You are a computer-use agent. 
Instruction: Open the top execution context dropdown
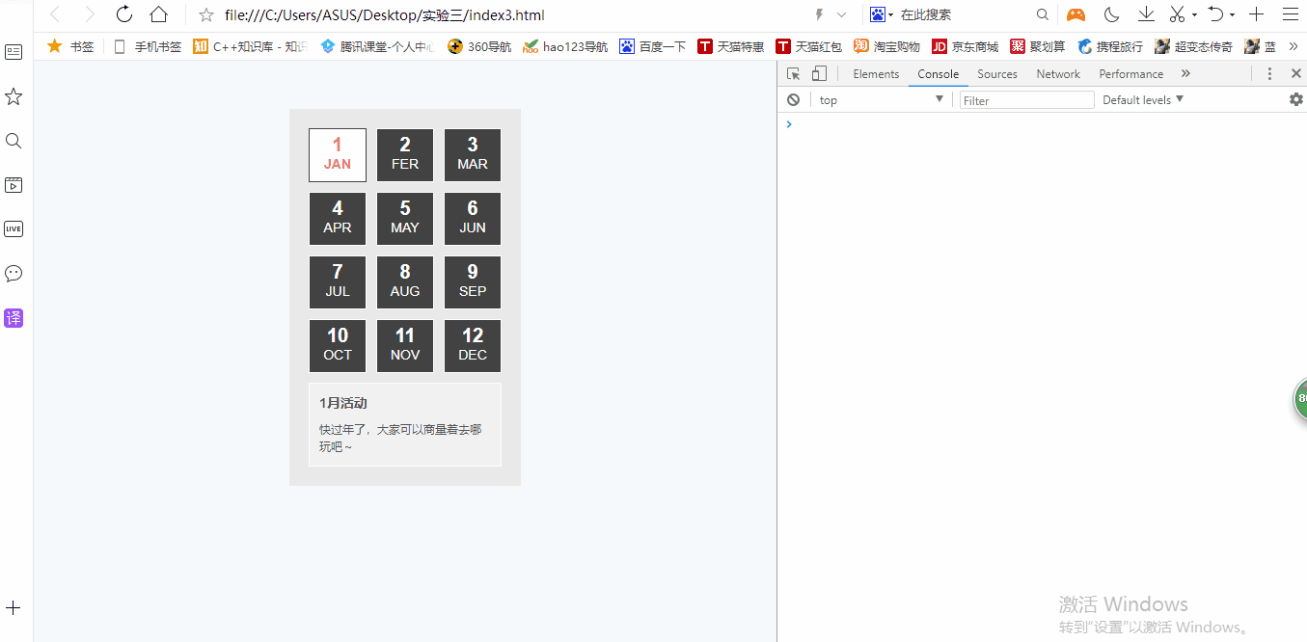tap(881, 100)
